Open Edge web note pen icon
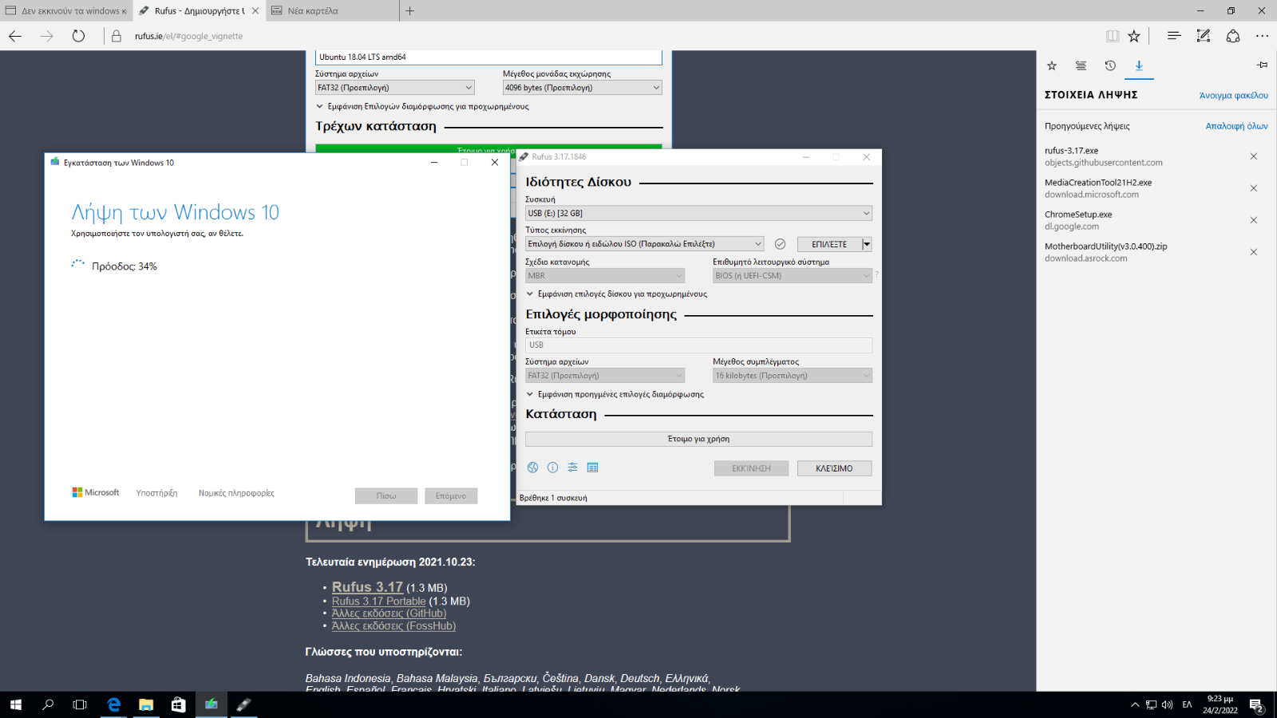Image resolution: width=1277 pixels, height=718 pixels. pos(1204,36)
